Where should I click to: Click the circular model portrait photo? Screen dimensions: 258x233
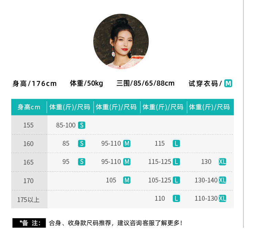click(121, 42)
